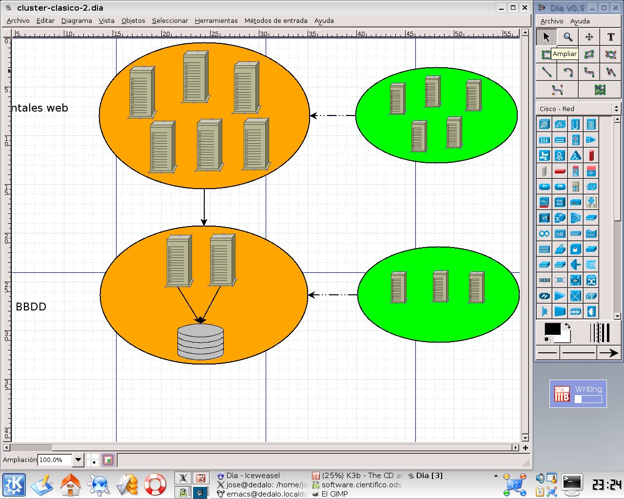
Task: Pick the straight Line tool
Action: [546, 72]
